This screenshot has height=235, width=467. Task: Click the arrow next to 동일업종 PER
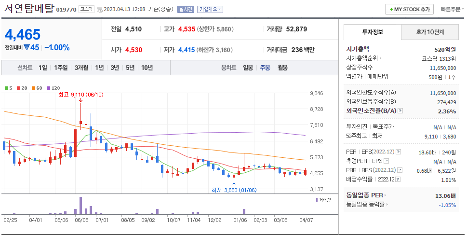coord(385,195)
